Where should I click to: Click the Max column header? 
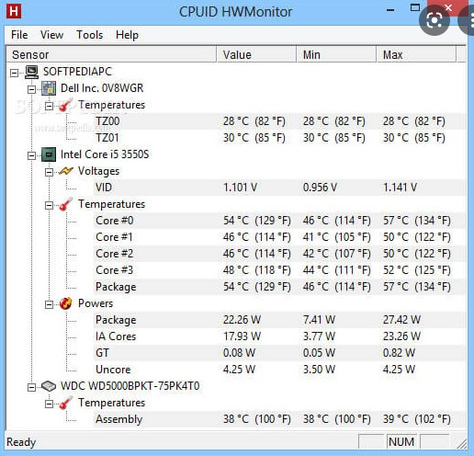(416, 55)
